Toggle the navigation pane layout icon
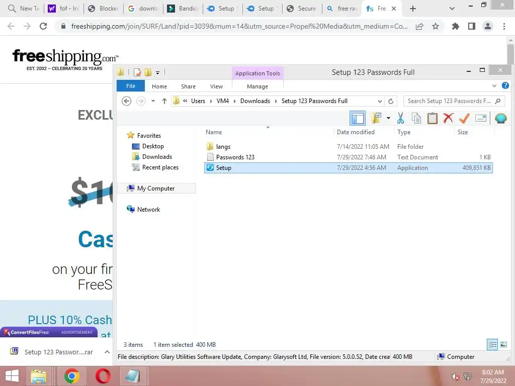 click(358, 118)
